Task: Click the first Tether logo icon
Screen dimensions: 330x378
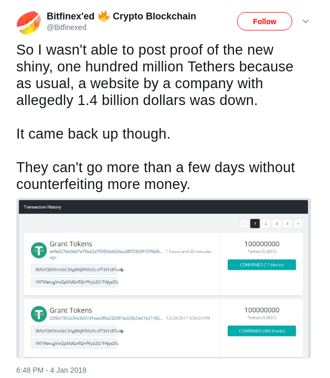Action: pyautogui.click(x=39, y=250)
